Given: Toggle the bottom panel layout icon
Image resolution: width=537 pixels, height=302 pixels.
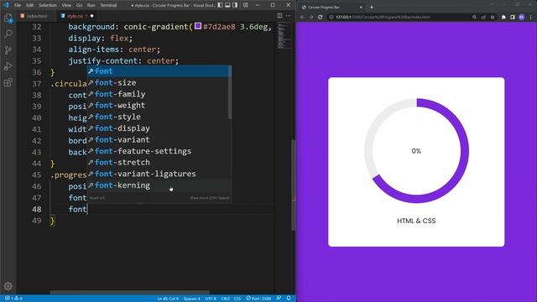Looking at the screenshot, I should [x=227, y=5].
